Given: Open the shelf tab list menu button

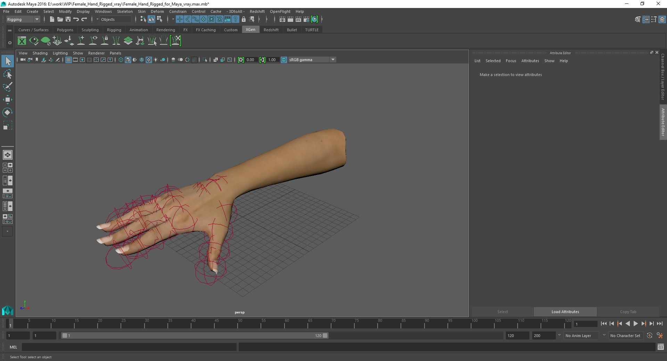Looking at the screenshot, I should coord(10,30).
